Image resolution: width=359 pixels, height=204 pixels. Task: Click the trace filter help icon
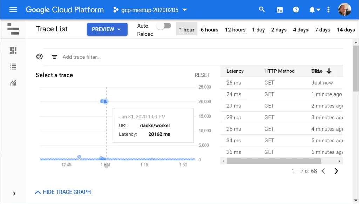click(40, 57)
